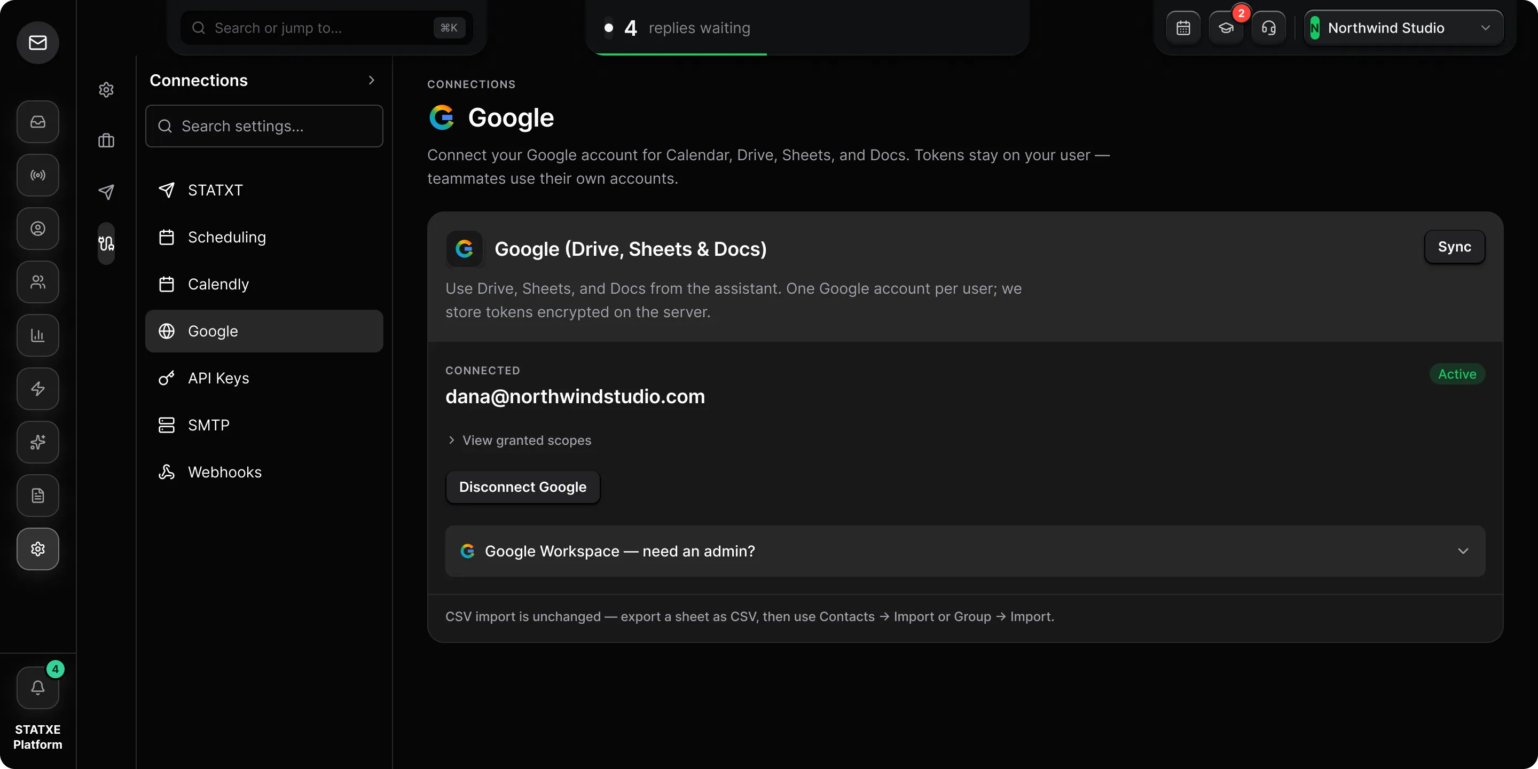Open the document page icon in sidebar
The height and width of the screenshot is (769, 1538).
[x=37, y=496]
